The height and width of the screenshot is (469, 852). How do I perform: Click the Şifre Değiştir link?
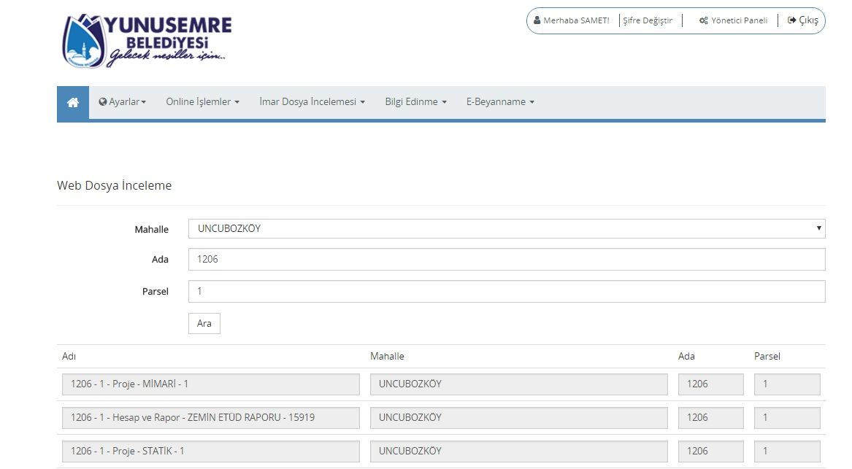[x=648, y=20]
